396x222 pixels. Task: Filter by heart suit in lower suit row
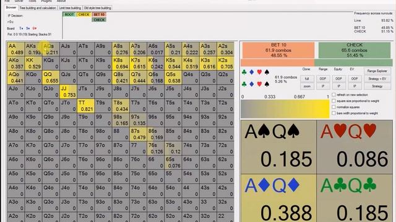[259, 84]
